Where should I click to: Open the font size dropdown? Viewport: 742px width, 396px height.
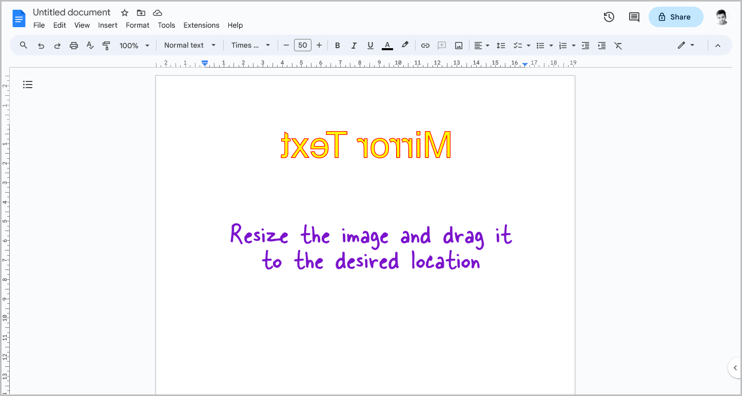click(303, 45)
